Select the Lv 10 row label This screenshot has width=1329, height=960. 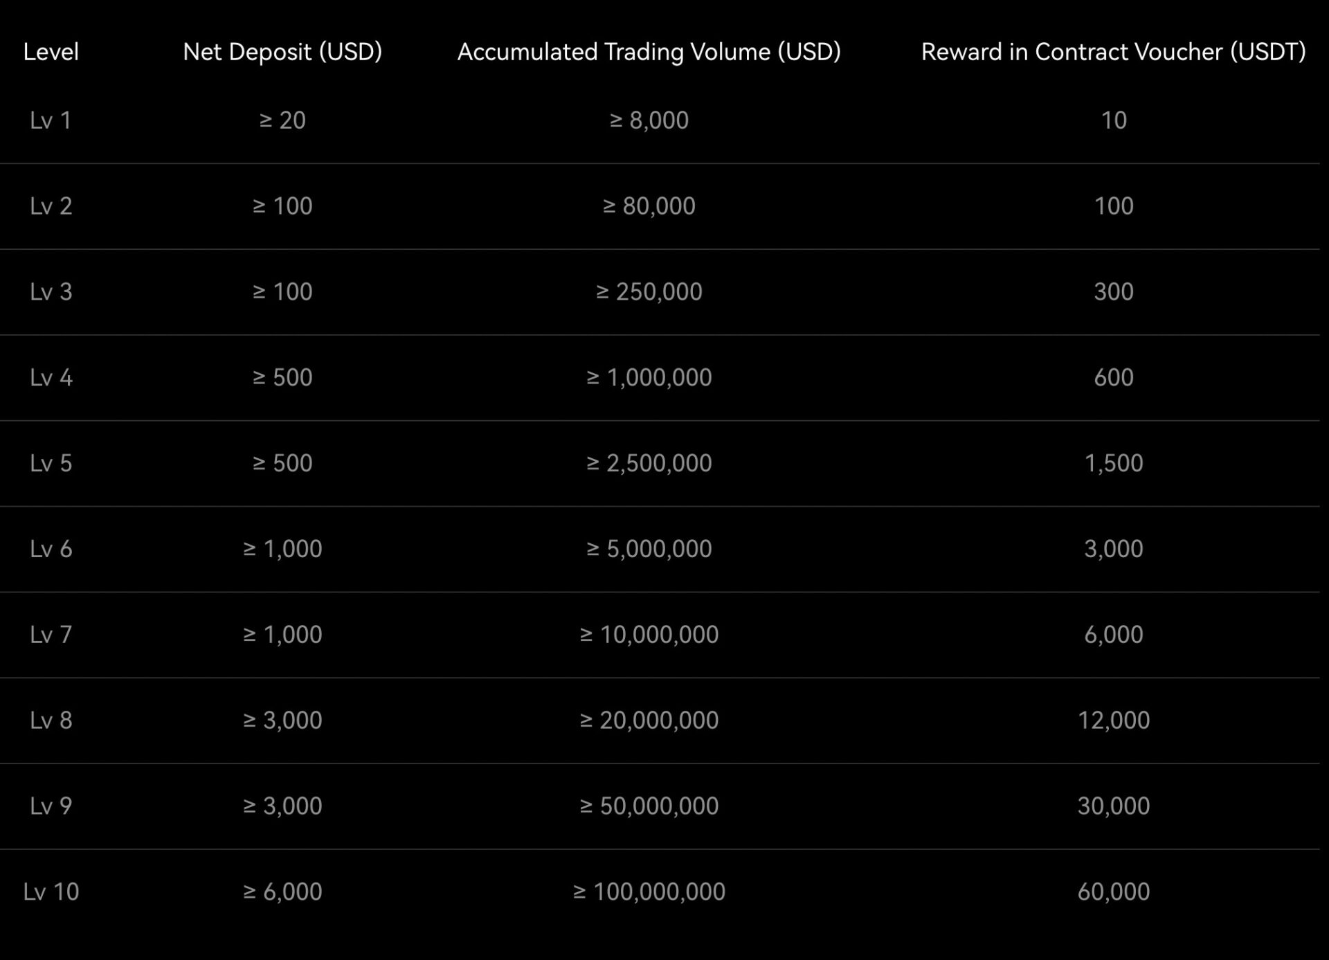point(51,892)
